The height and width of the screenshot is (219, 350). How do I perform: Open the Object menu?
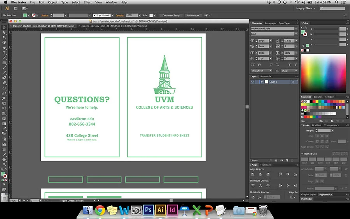click(x=52, y=2)
